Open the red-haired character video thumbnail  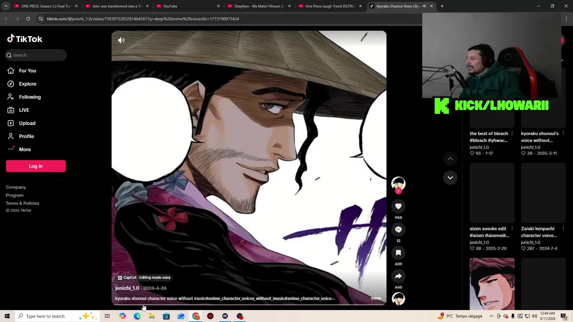point(492,284)
